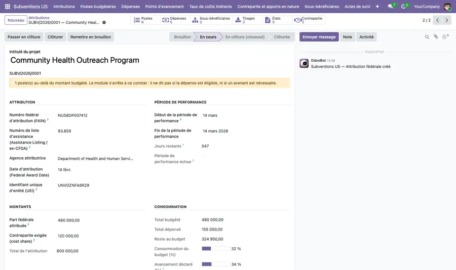Open the apps grid menu icon

[8, 7]
